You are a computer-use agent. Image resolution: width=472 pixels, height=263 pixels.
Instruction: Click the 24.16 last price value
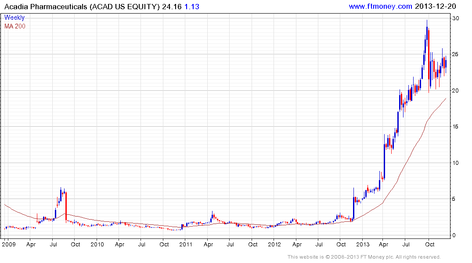pyautogui.click(x=172, y=7)
